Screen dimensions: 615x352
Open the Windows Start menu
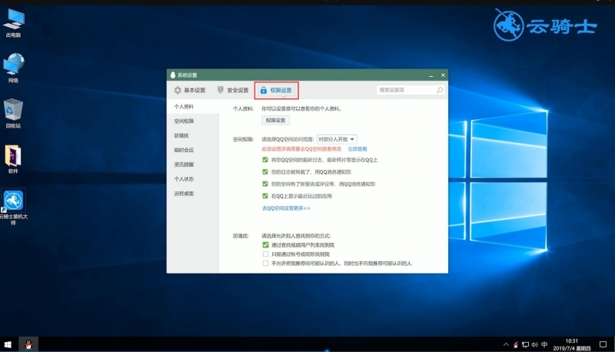click(x=8, y=344)
